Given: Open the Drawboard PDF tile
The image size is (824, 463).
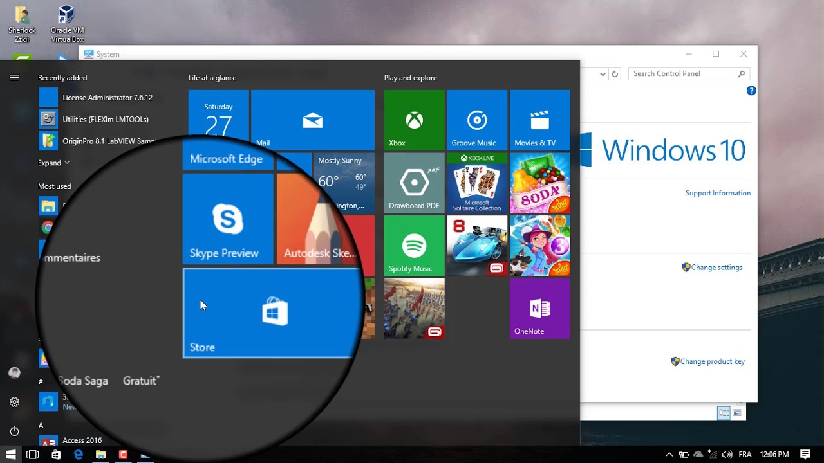Looking at the screenshot, I should 414,183.
